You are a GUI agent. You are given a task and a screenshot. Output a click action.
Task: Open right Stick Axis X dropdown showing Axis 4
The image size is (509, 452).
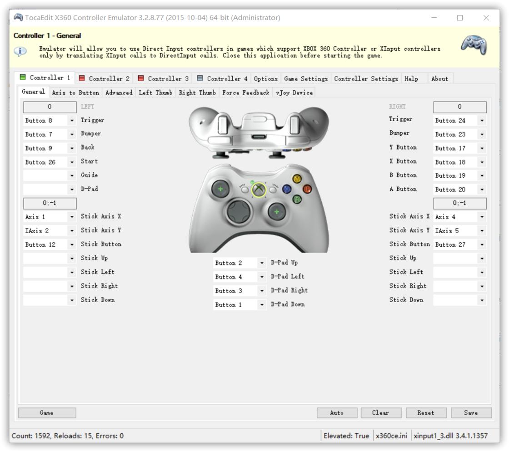click(459, 217)
